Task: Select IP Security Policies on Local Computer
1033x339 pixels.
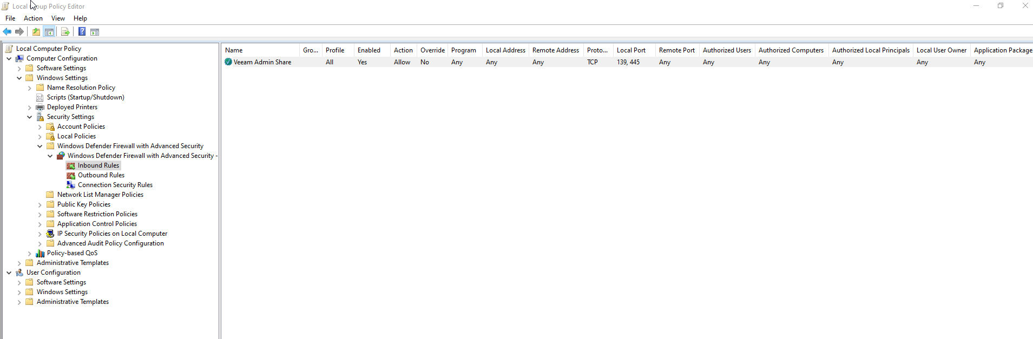Action: (112, 234)
